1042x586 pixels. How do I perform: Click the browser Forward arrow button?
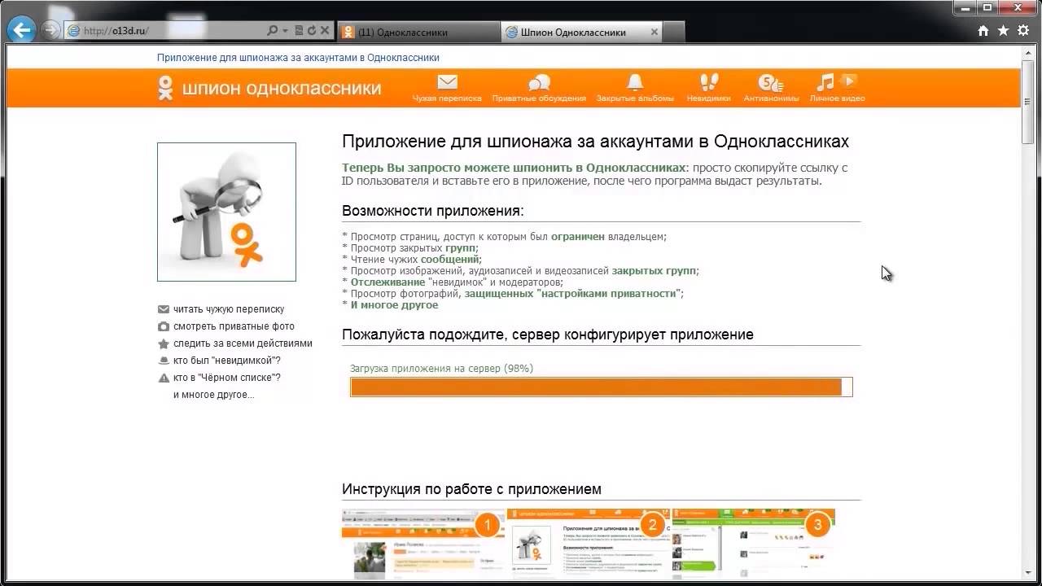point(50,31)
